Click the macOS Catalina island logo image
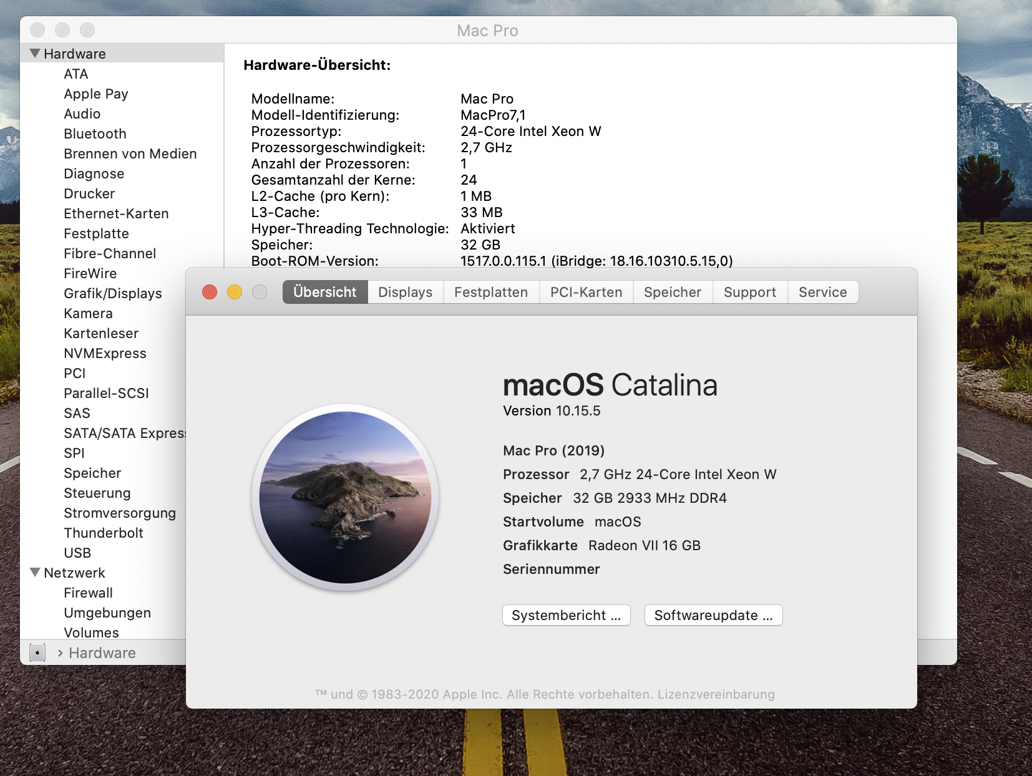This screenshot has width=1032, height=776. 345,497
